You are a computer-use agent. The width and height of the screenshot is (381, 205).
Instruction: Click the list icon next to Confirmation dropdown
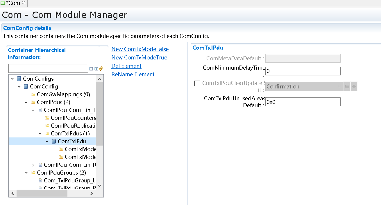347,86
